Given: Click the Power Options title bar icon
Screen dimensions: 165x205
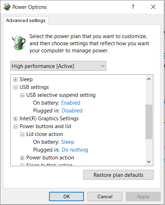Looking at the screenshot, I should pos(7,7).
